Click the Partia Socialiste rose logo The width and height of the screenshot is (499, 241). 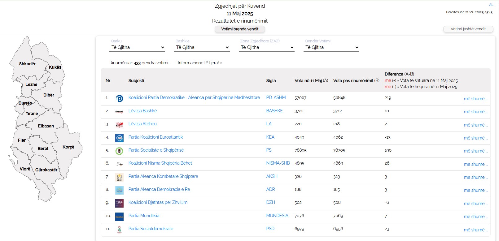[119, 151]
